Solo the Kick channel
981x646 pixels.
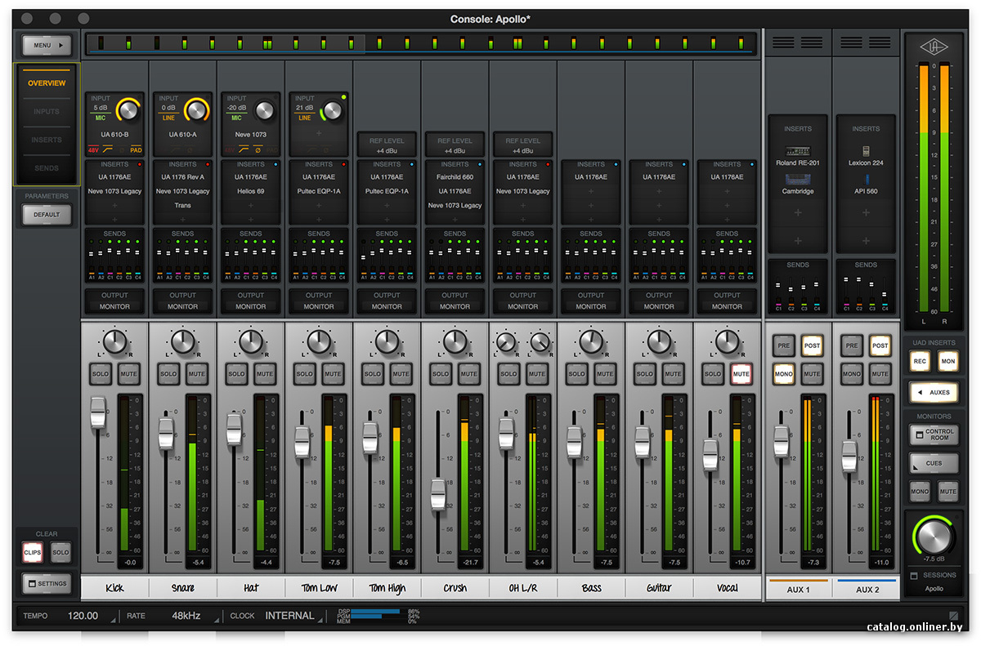tap(101, 374)
